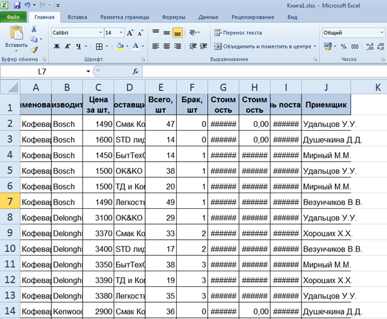Click the Percent Style icon
The width and height of the screenshot is (387, 319).
tap(345, 46)
